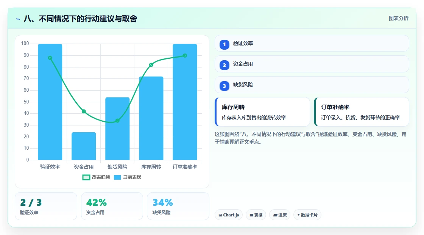Click the trend line point above 库存周转

point(151,65)
